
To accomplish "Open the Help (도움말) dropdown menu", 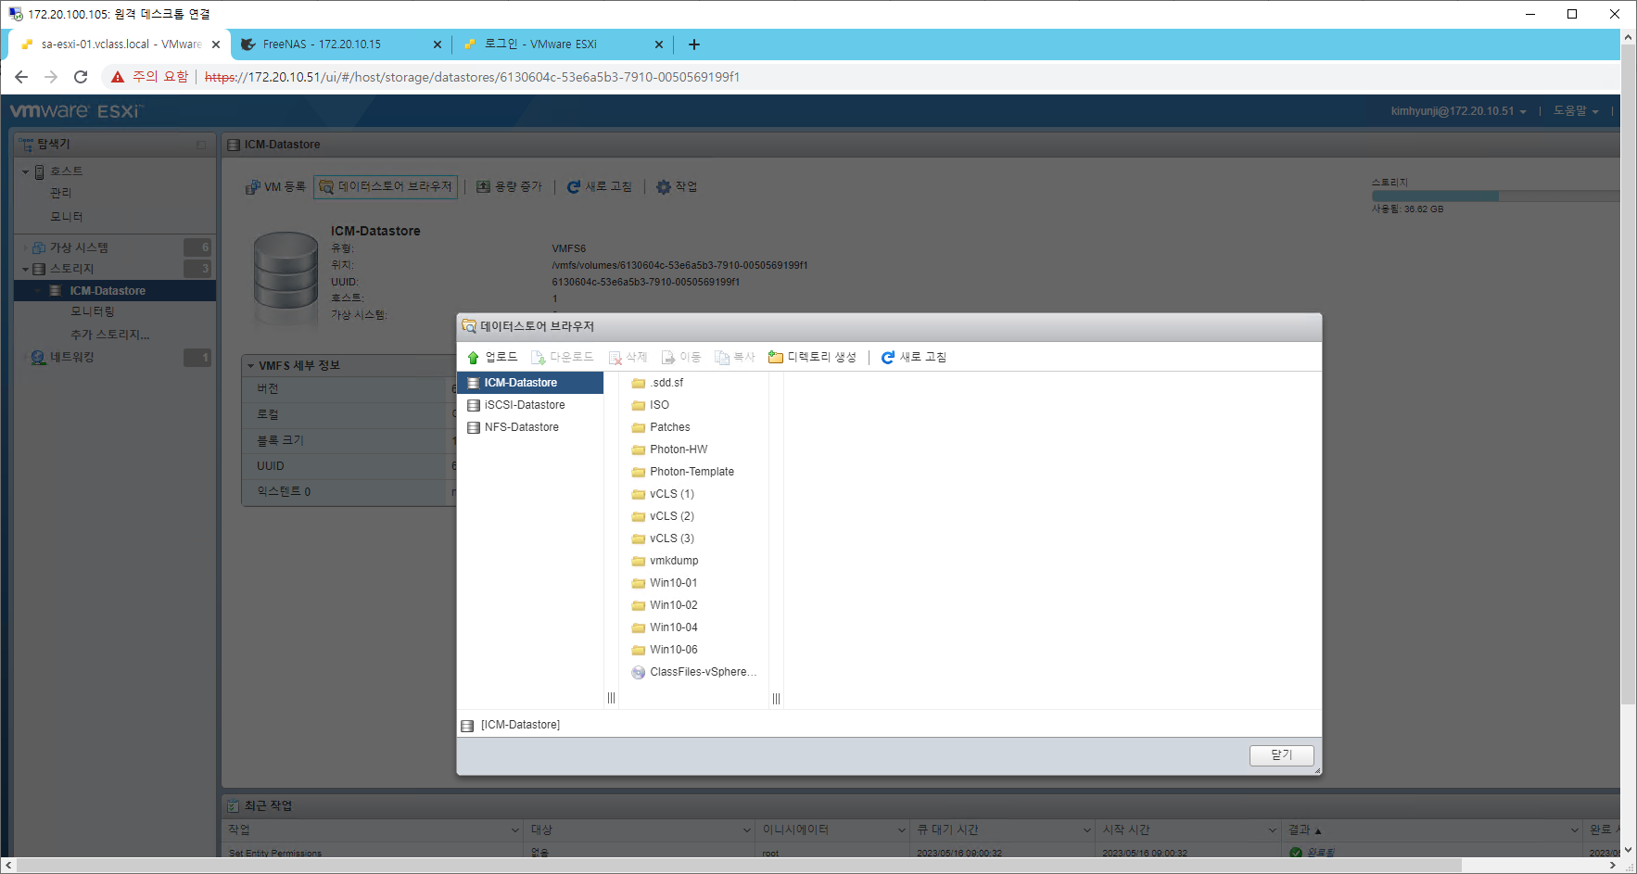I will click(x=1576, y=111).
